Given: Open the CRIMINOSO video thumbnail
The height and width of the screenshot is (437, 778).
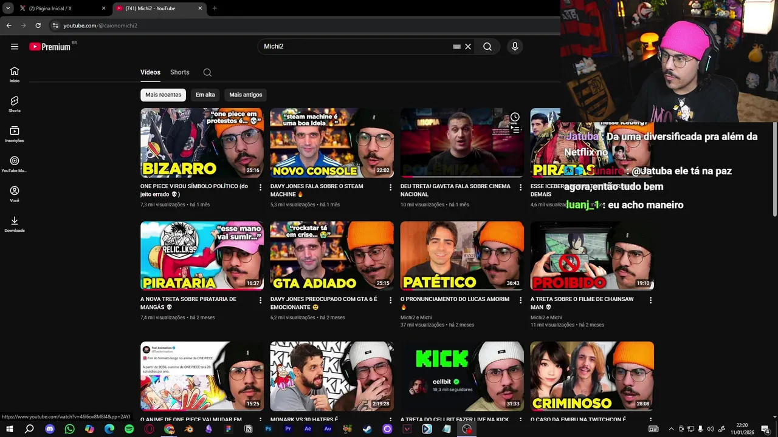Looking at the screenshot, I should pyautogui.click(x=592, y=376).
